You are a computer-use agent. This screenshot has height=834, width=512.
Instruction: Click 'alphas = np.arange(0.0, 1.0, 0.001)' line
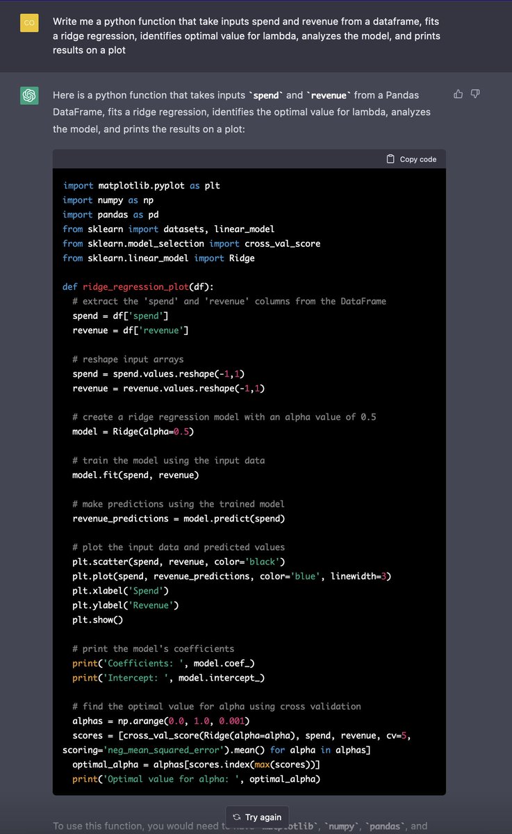click(160, 721)
